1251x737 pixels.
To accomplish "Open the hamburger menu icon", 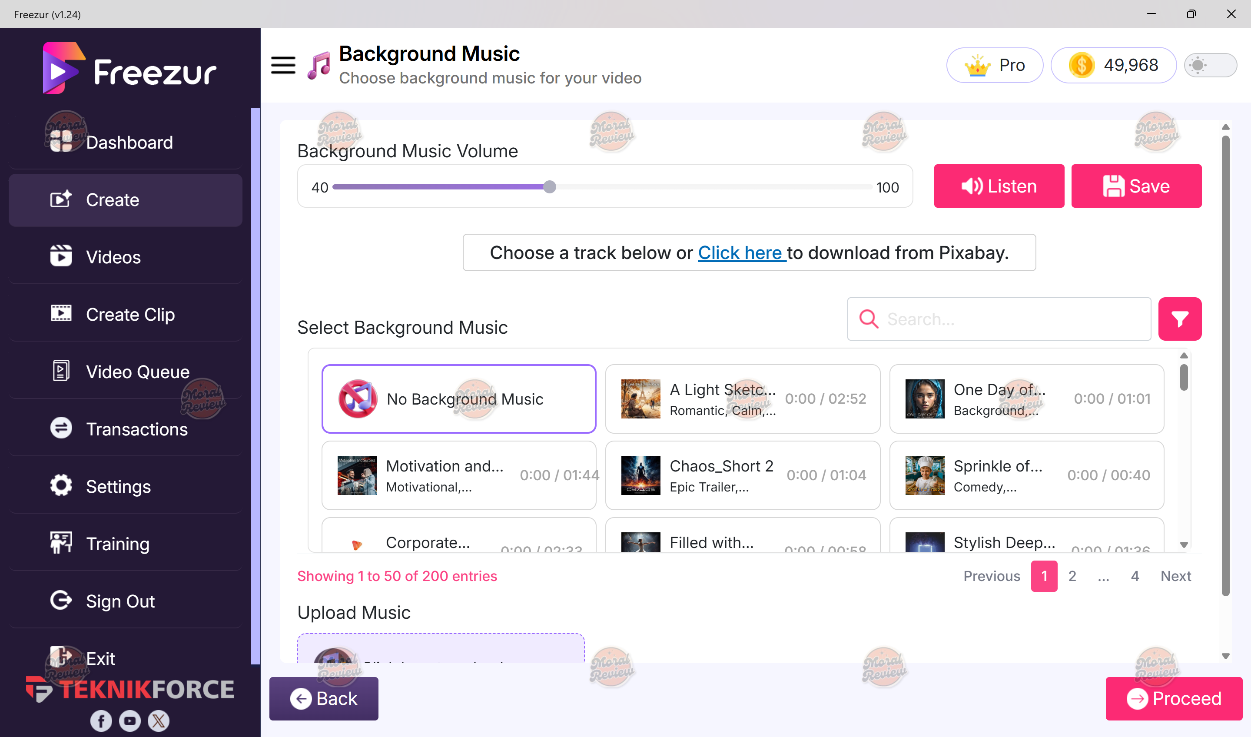I will click(x=283, y=65).
